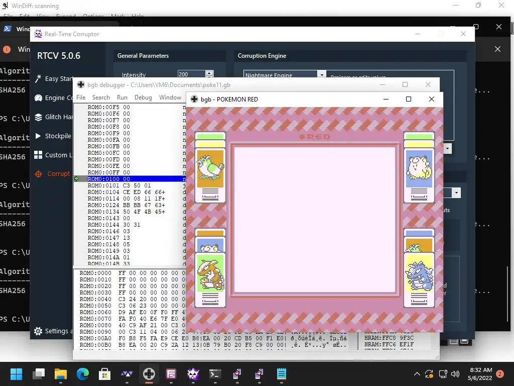This screenshot has height=386, width=514.
Task: Open Window menu in bgb debugger
Action: [x=170, y=98]
